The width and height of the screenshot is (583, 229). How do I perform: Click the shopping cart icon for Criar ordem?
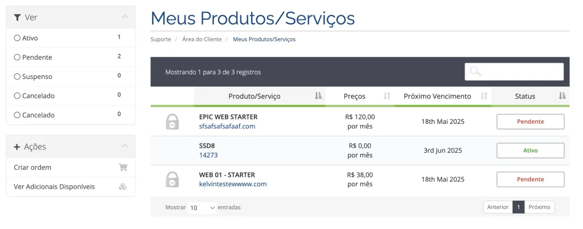click(x=123, y=168)
